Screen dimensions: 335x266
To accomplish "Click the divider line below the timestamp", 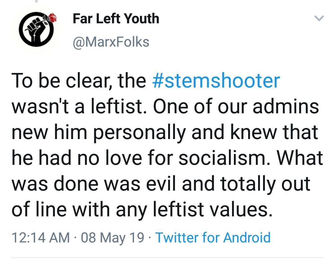I will point(167,258).
